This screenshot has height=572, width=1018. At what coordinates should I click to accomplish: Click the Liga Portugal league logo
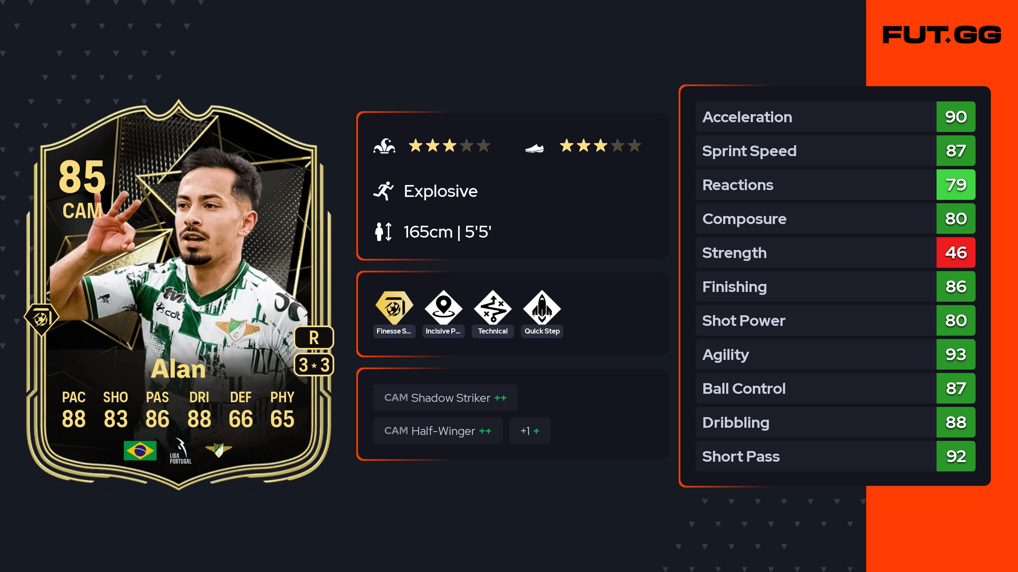[x=181, y=451]
